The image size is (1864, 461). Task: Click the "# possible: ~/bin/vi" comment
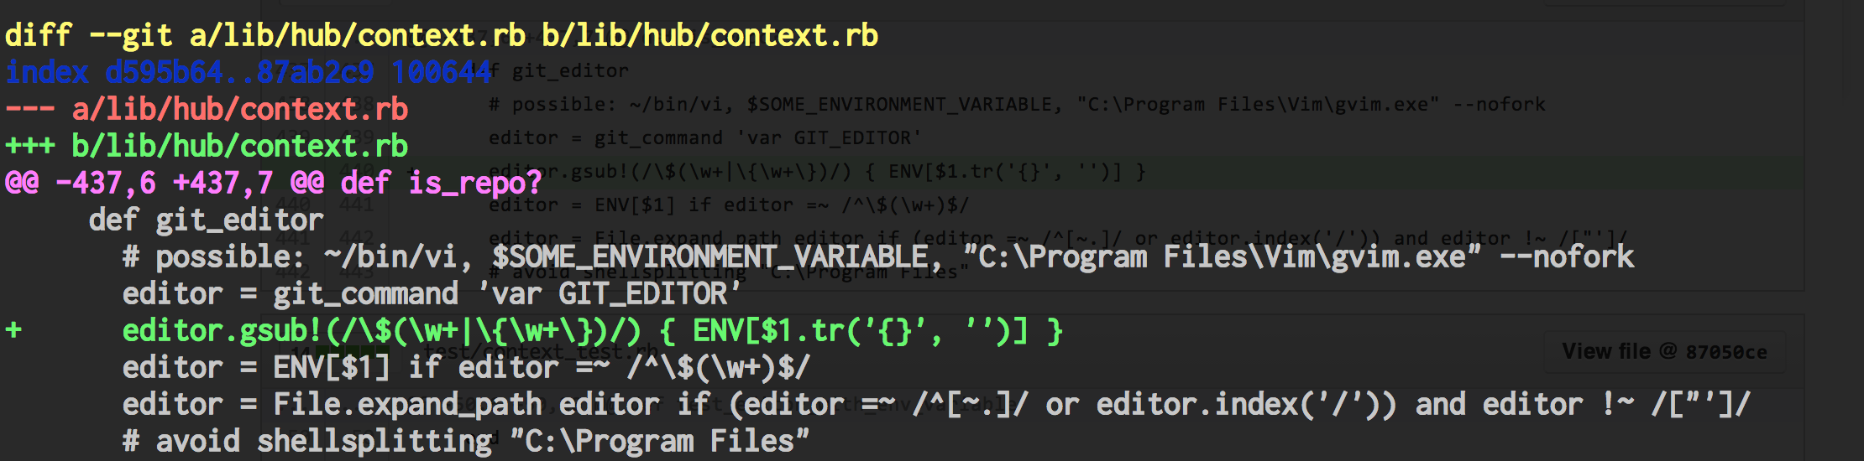point(294,256)
